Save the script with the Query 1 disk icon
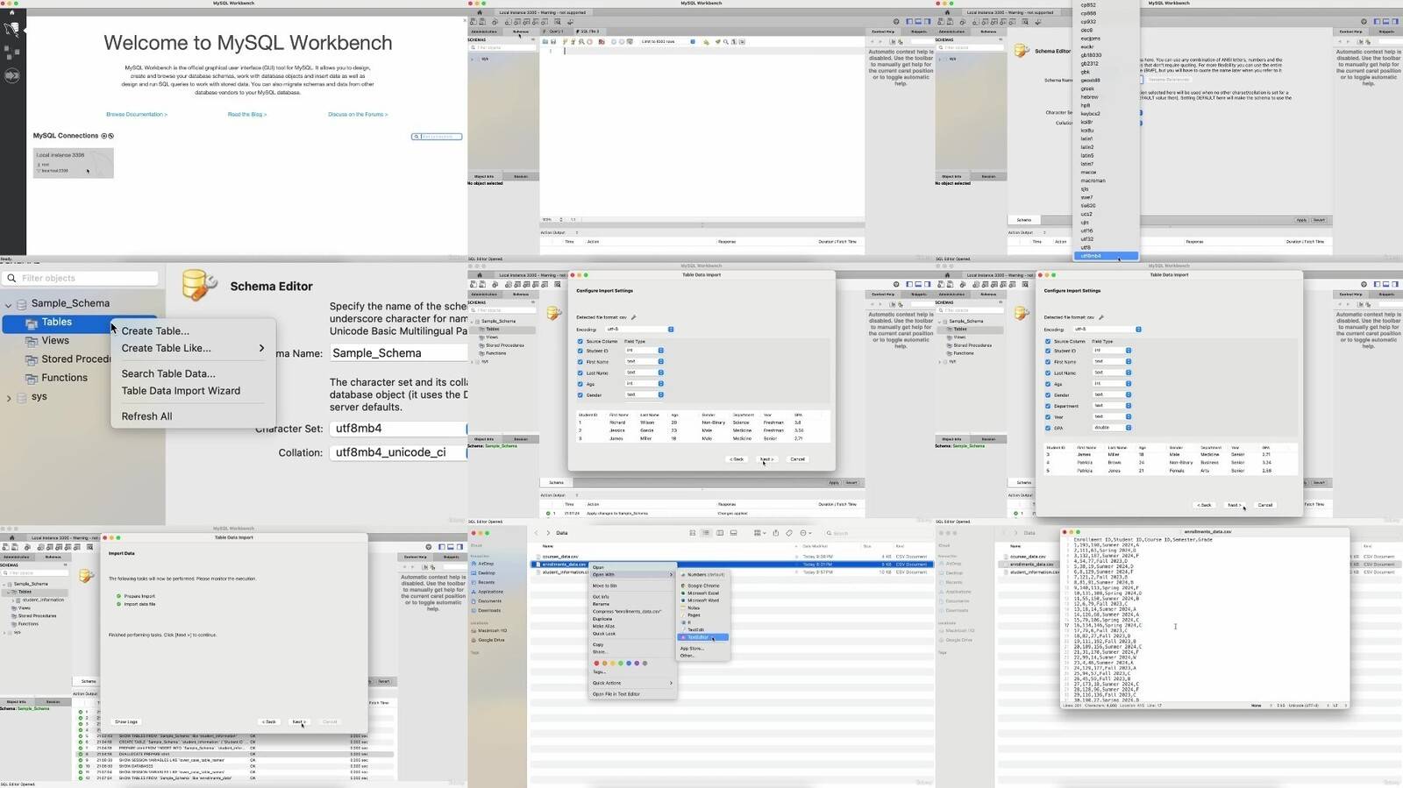Screen dimensions: 1403x788 pyautogui.click(x=553, y=41)
